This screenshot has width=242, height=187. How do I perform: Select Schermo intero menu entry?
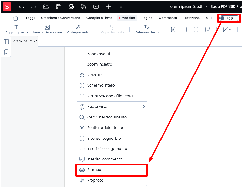click(x=112, y=85)
